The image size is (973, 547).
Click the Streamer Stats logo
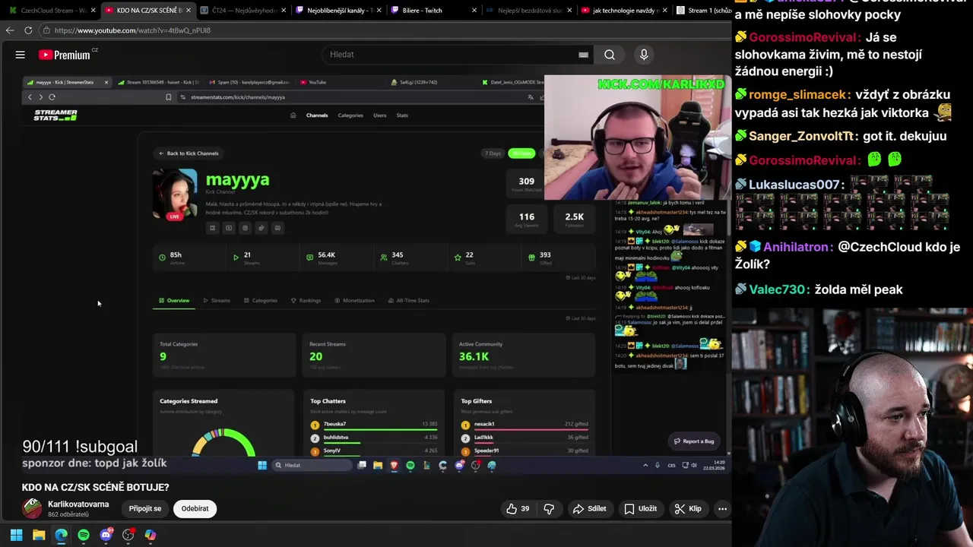point(55,115)
